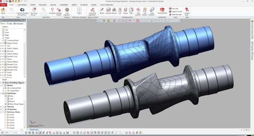Toggle the Rotor solid body checkbox
Image resolution: width=254 pixels, height=136 pixels.
point(6,96)
